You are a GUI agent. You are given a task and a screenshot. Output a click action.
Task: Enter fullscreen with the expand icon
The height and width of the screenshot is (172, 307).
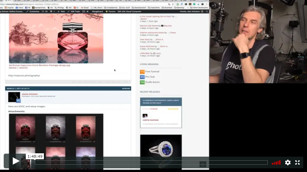pyautogui.click(x=297, y=162)
